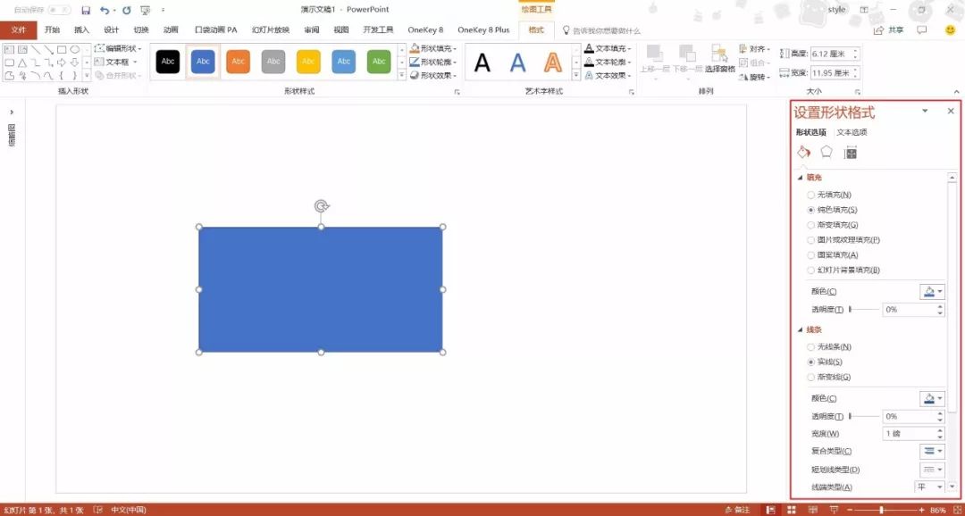The width and height of the screenshot is (965, 516).
Task: Select the Fill & Line paint bucket icon
Action: tap(803, 152)
